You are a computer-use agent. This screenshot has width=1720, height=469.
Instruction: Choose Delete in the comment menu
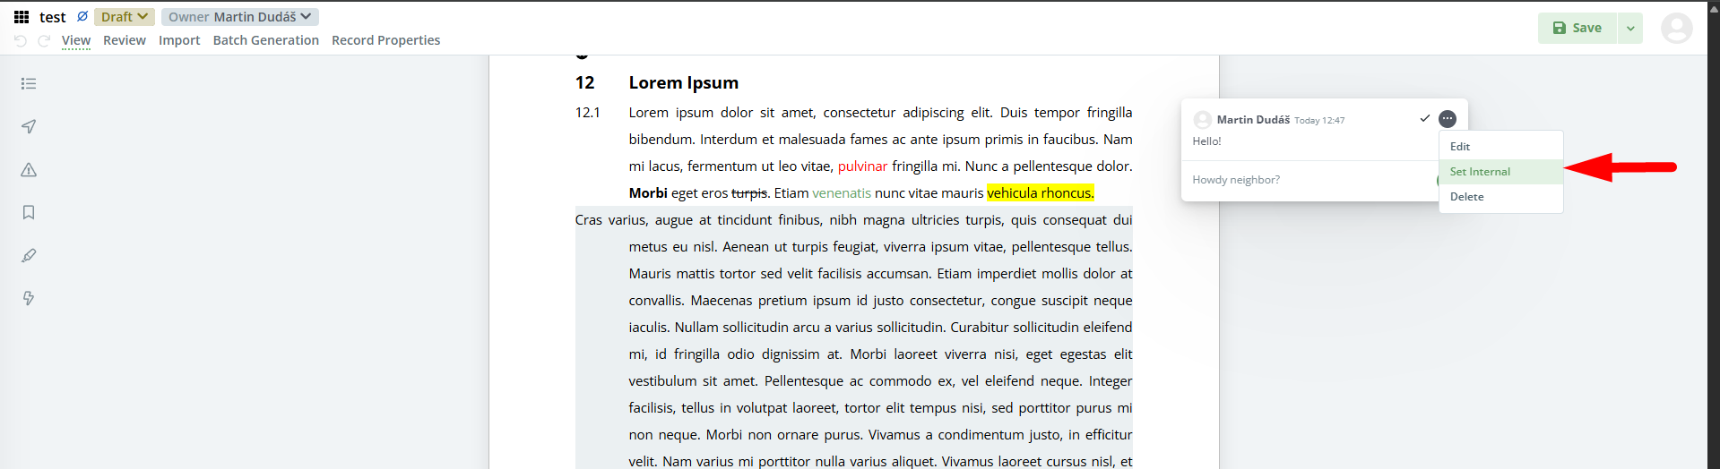1467,197
